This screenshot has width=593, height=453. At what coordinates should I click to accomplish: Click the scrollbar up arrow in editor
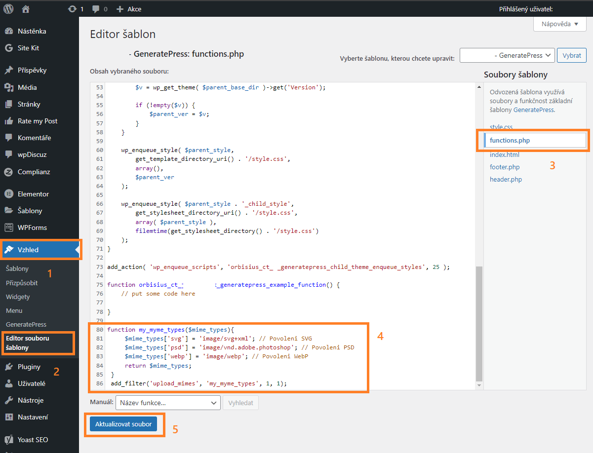[478, 86]
